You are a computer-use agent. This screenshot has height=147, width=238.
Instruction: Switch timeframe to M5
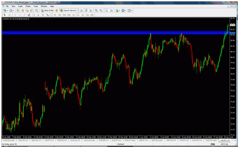(x=59, y=15)
